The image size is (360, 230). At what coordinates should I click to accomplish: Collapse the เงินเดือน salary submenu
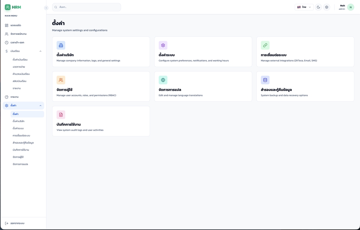40,51
